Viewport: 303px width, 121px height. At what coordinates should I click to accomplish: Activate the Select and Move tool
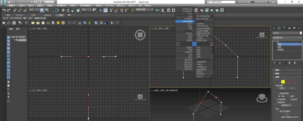click(x=63, y=10)
